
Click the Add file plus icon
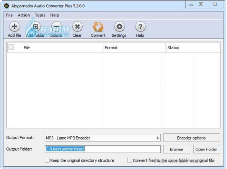14,26
